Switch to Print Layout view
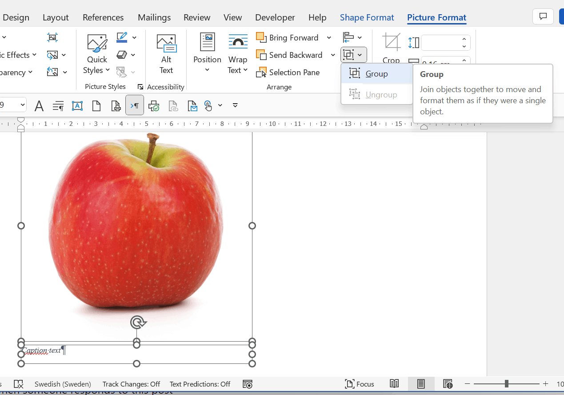564x395 pixels. (421, 384)
